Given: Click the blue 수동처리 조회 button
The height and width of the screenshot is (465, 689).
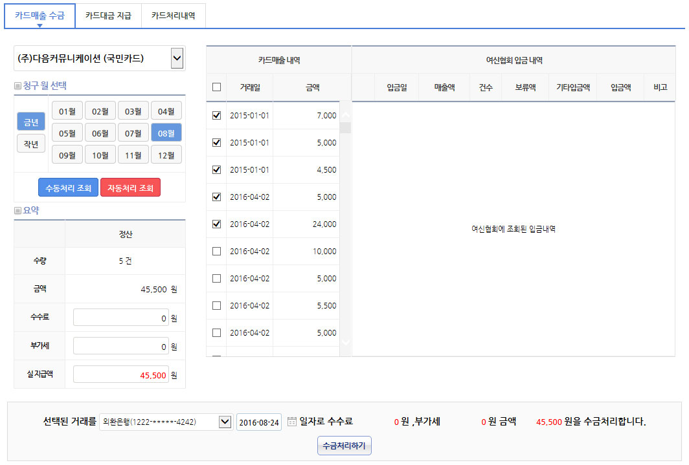Looking at the screenshot, I should (68, 188).
